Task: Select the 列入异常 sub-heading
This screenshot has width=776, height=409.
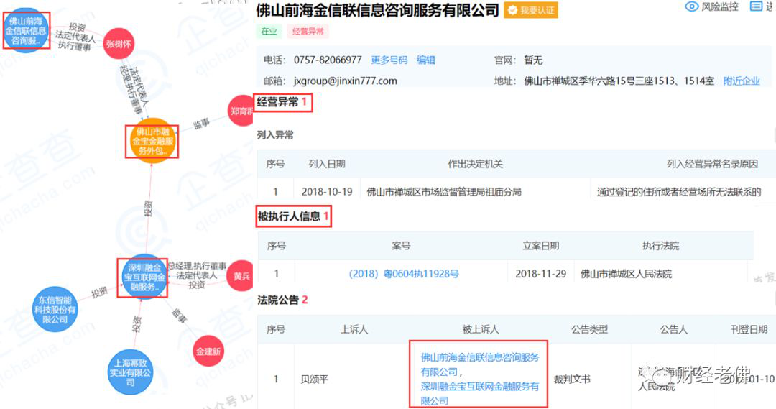Action: [x=275, y=134]
